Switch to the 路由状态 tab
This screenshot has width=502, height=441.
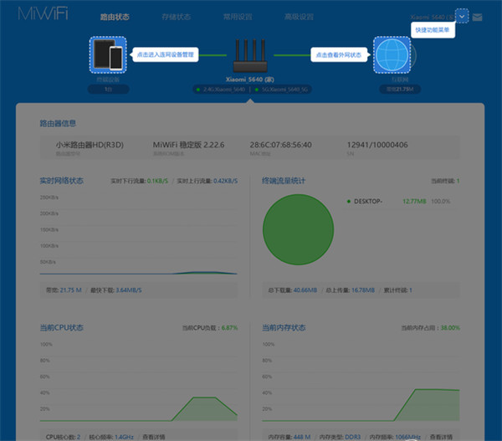coord(115,17)
